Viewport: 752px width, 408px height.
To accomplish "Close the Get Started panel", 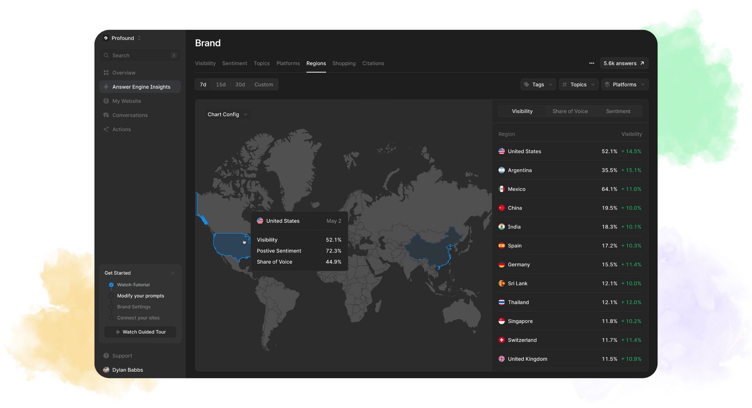I will point(173,273).
